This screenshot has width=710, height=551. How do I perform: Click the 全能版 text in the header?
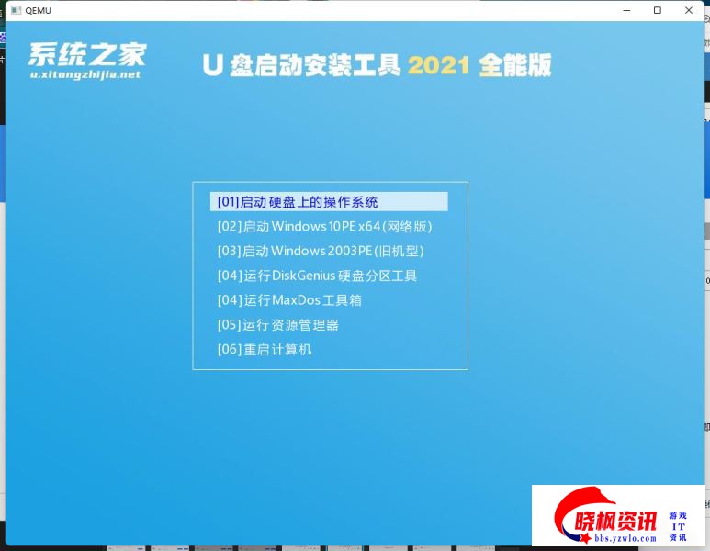coord(514,65)
